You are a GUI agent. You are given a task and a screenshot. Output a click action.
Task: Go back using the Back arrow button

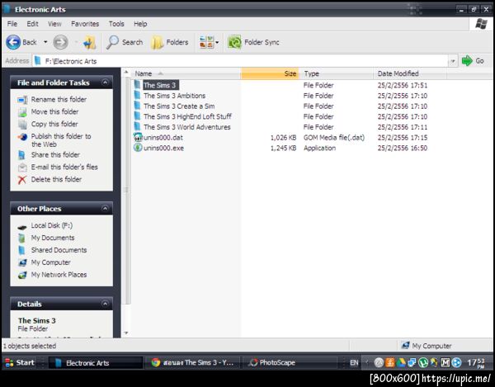click(x=21, y=42)
